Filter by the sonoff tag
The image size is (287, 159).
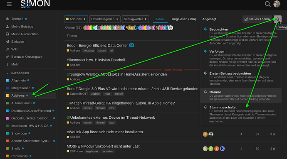119,94
